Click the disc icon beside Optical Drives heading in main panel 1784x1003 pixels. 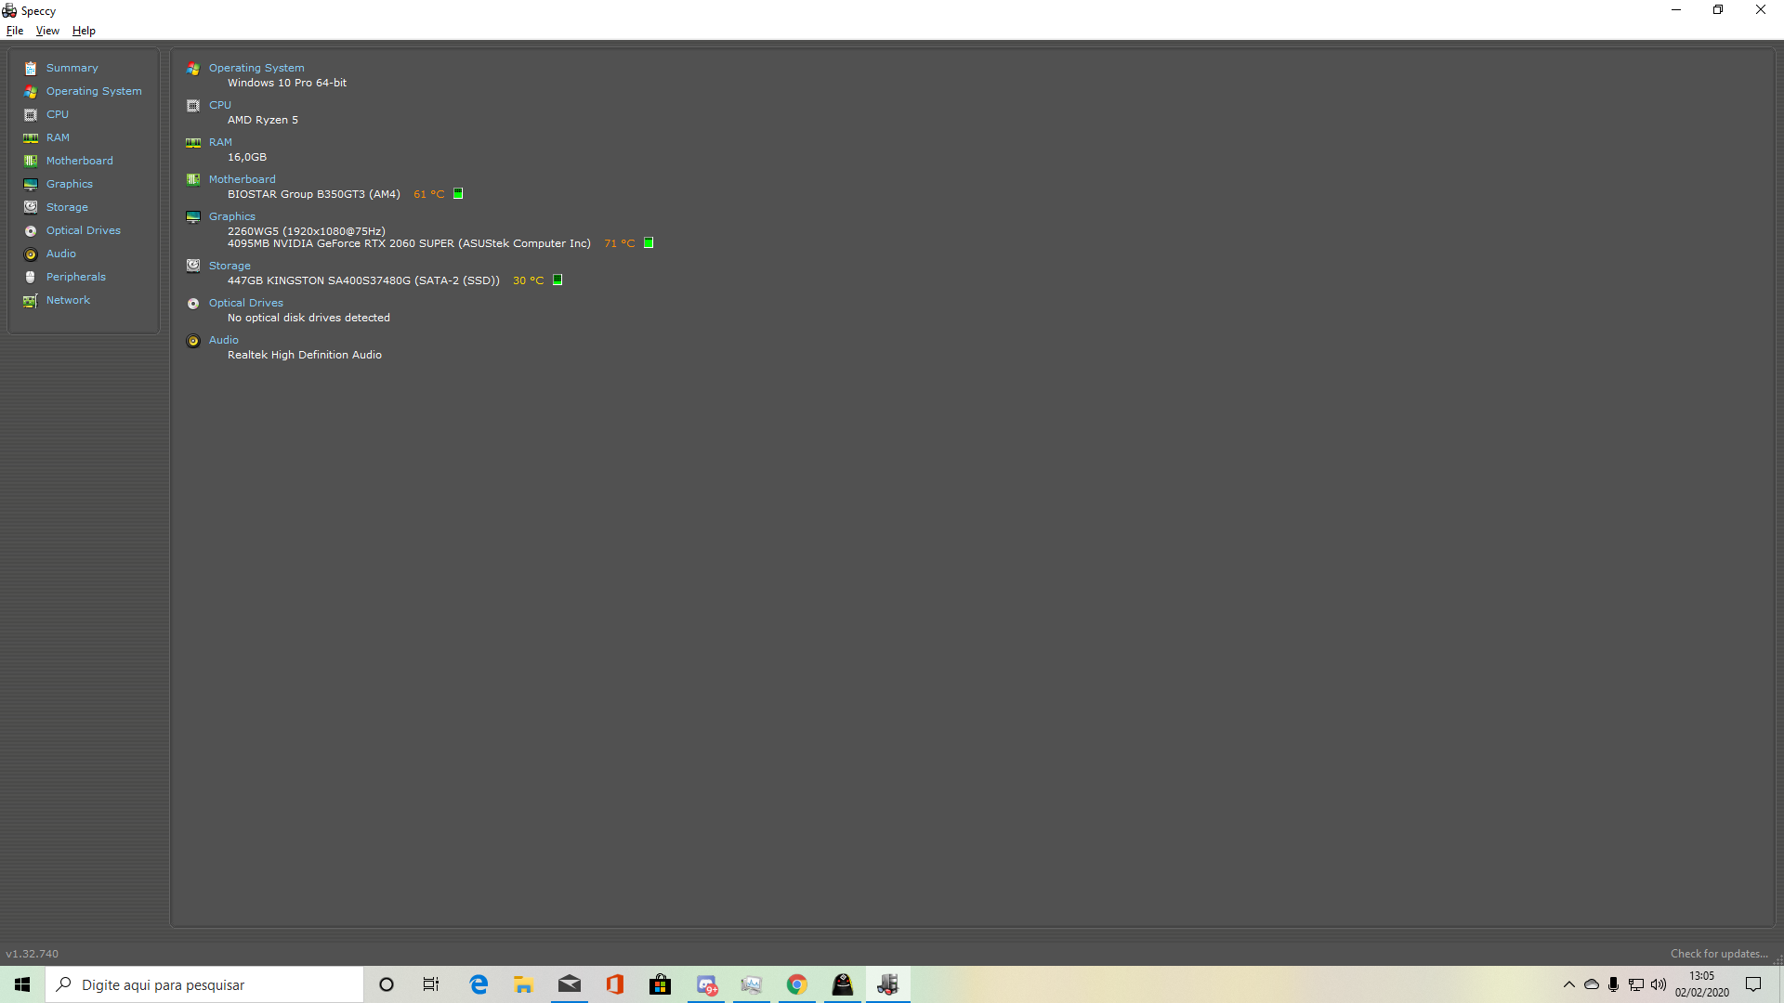pos(193,304)
